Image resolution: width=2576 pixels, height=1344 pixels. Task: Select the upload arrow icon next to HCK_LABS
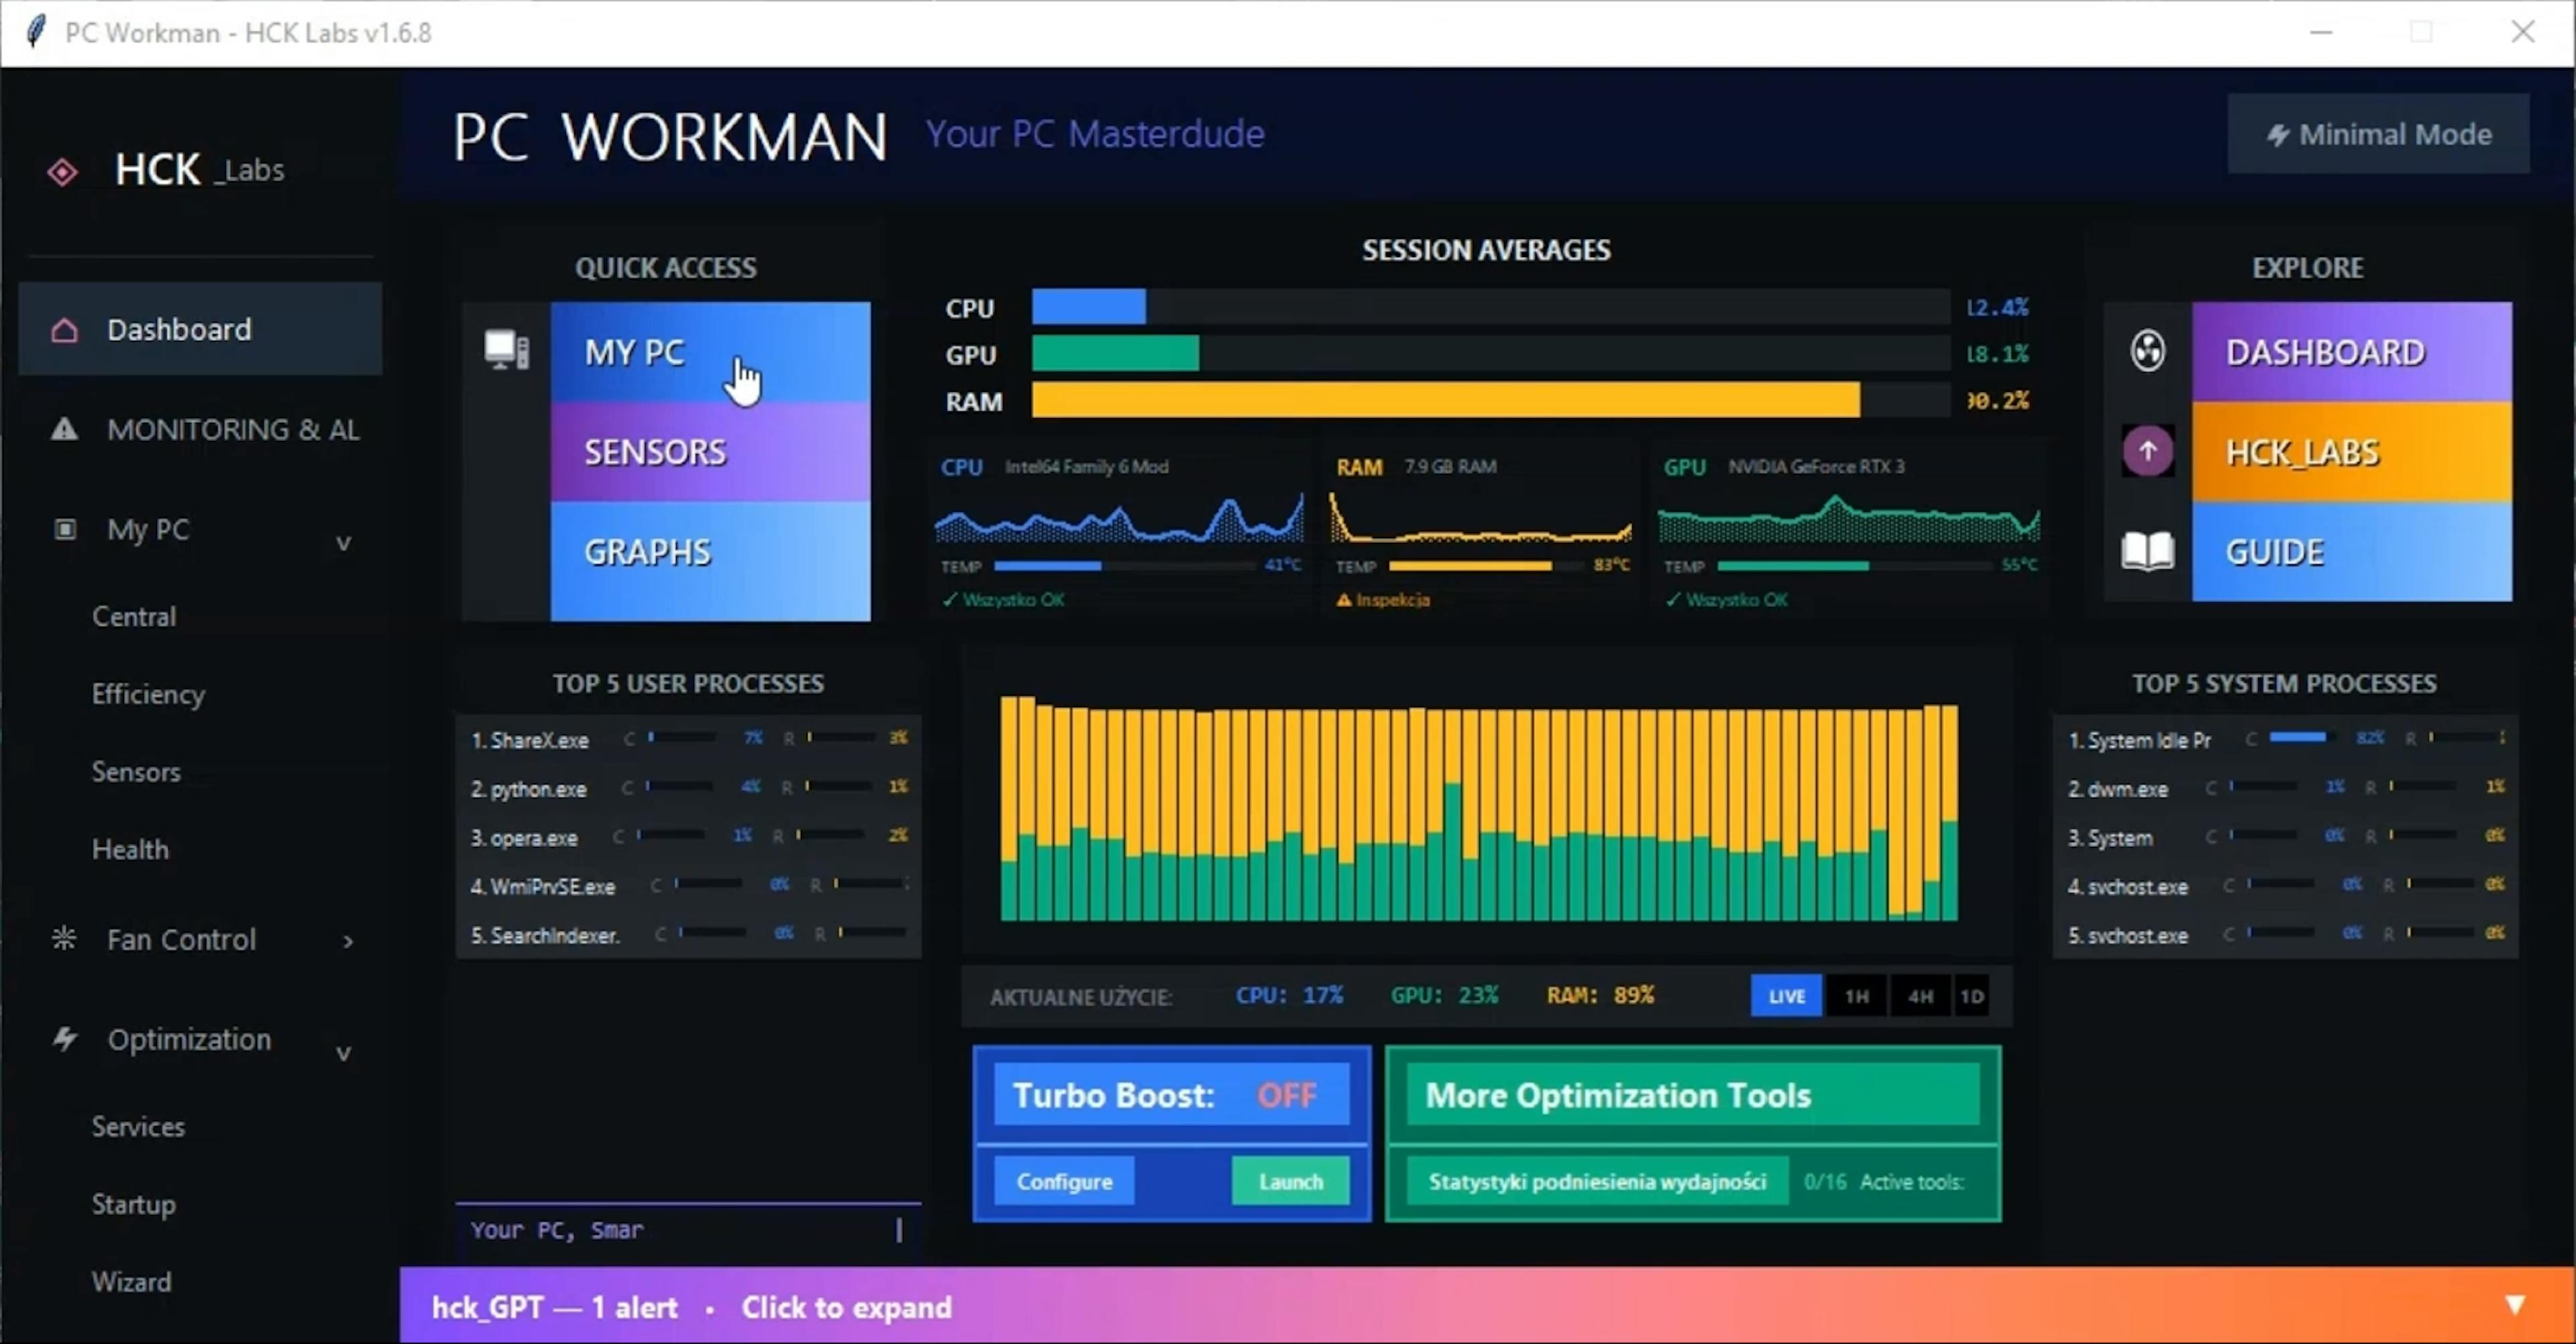pyautogui.click(x=2147, y=451)
